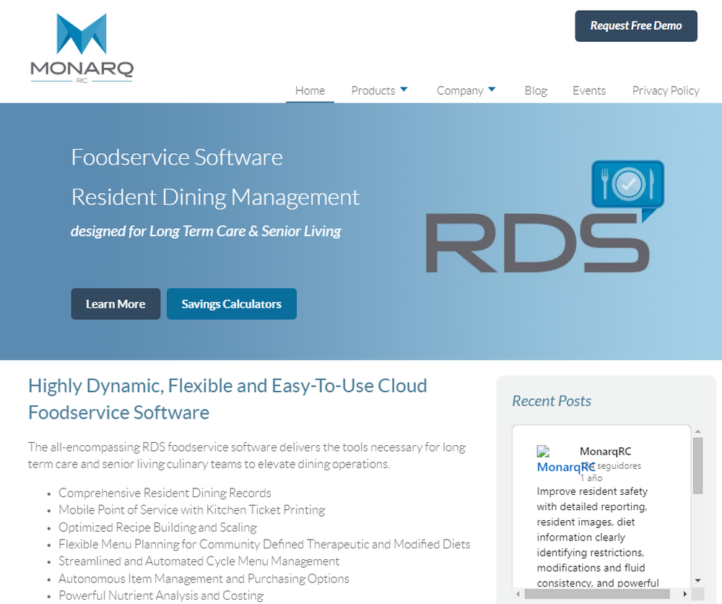The width and height of the screenshot is (722, 604).
Task: Click the Monarq RC logo
Action: (x=80, y=48)
